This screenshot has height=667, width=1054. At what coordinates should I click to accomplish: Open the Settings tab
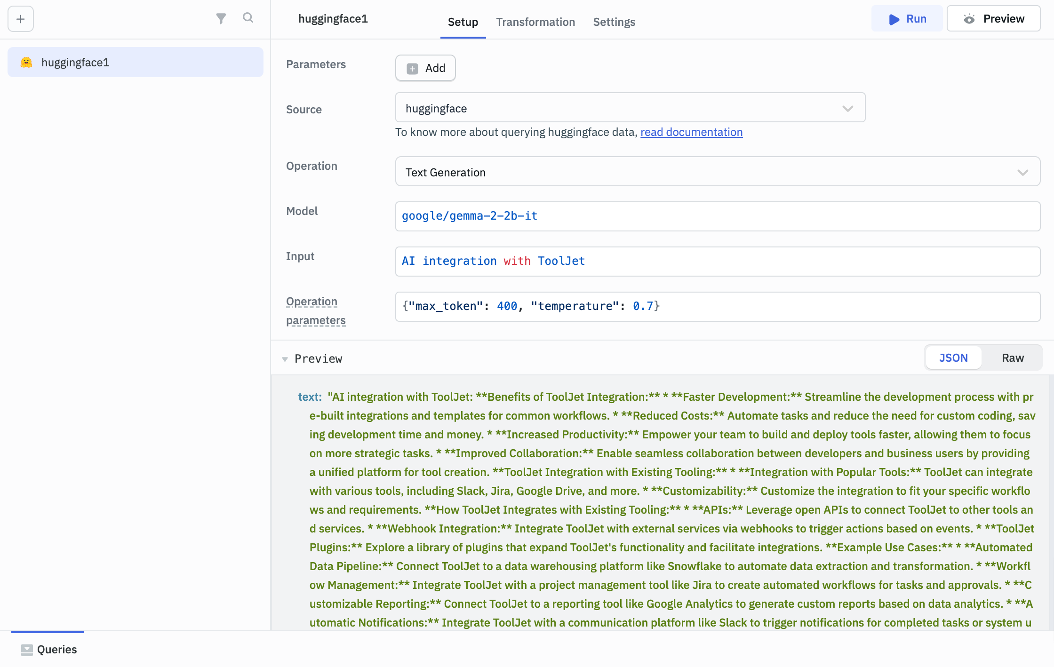[x=614, y=22]
